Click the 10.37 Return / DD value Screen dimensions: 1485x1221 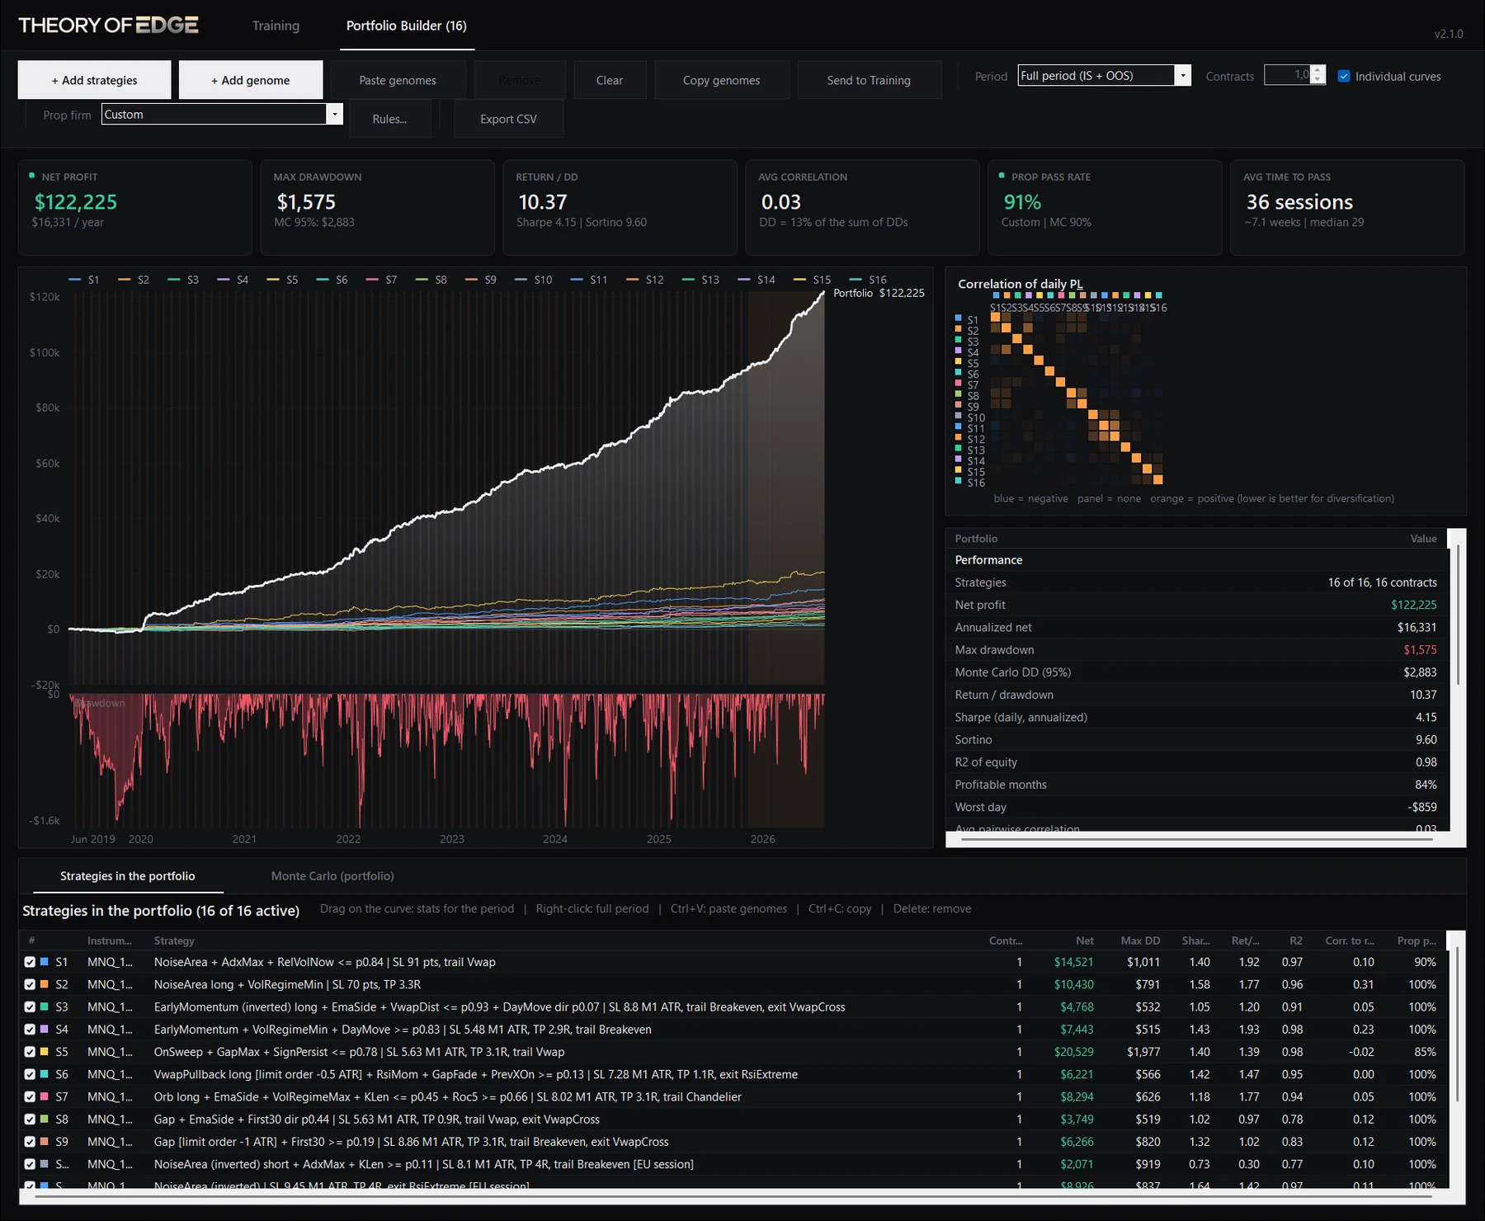(542, 202)
